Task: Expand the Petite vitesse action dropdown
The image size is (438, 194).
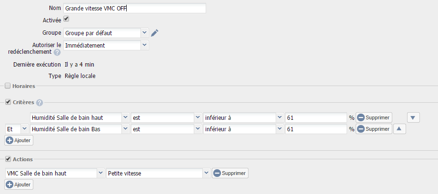Action: [159, 174]
